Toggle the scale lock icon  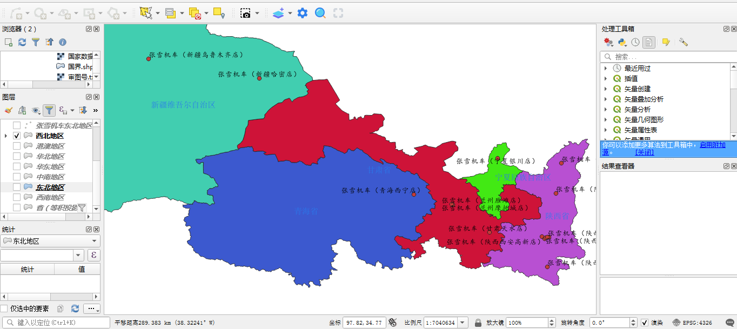478,323
